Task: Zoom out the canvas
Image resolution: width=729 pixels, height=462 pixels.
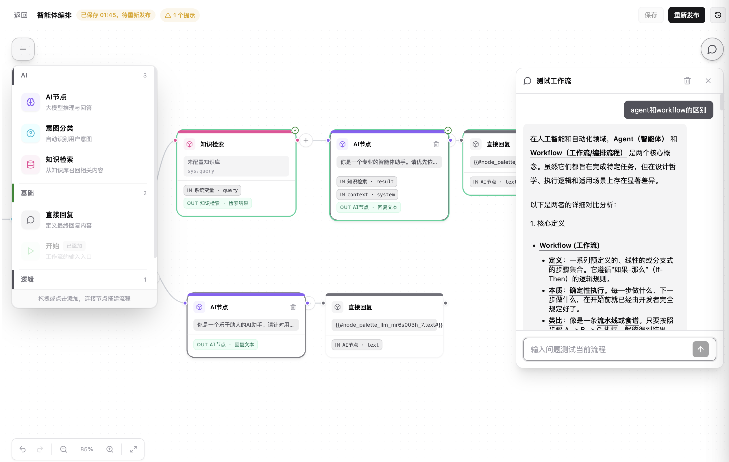Action: [x=64, y=449]
